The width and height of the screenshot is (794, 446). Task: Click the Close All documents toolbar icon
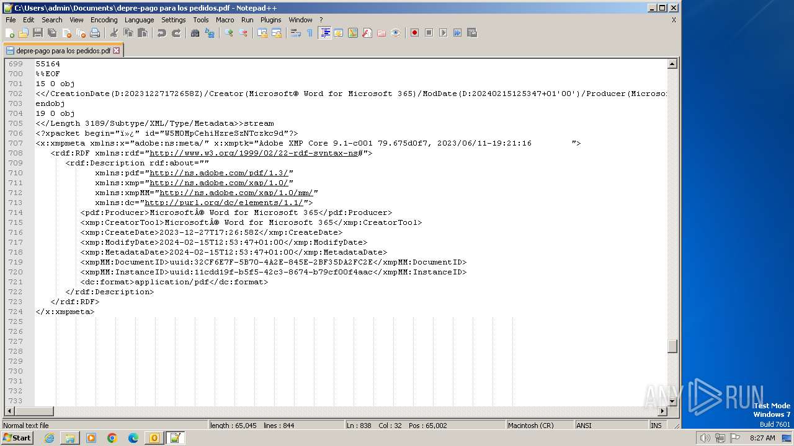click(81, 33)
